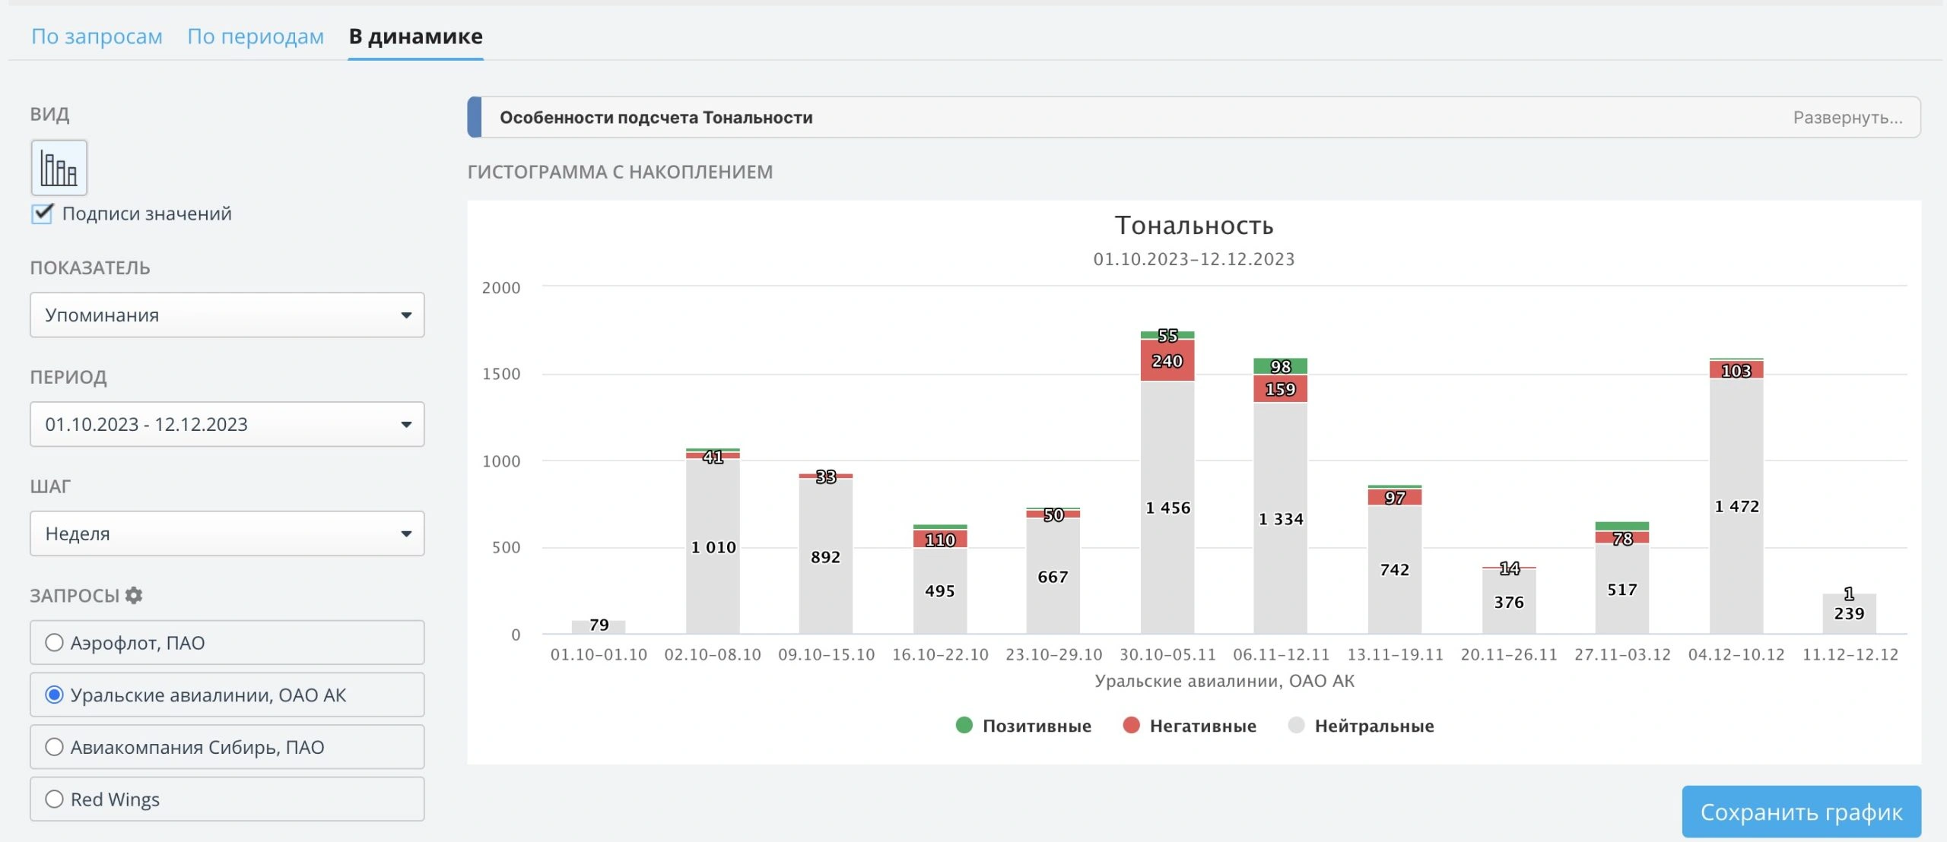Click neutral bar labeled 239
This screenshot has width=1947, height=842.
1849,613
